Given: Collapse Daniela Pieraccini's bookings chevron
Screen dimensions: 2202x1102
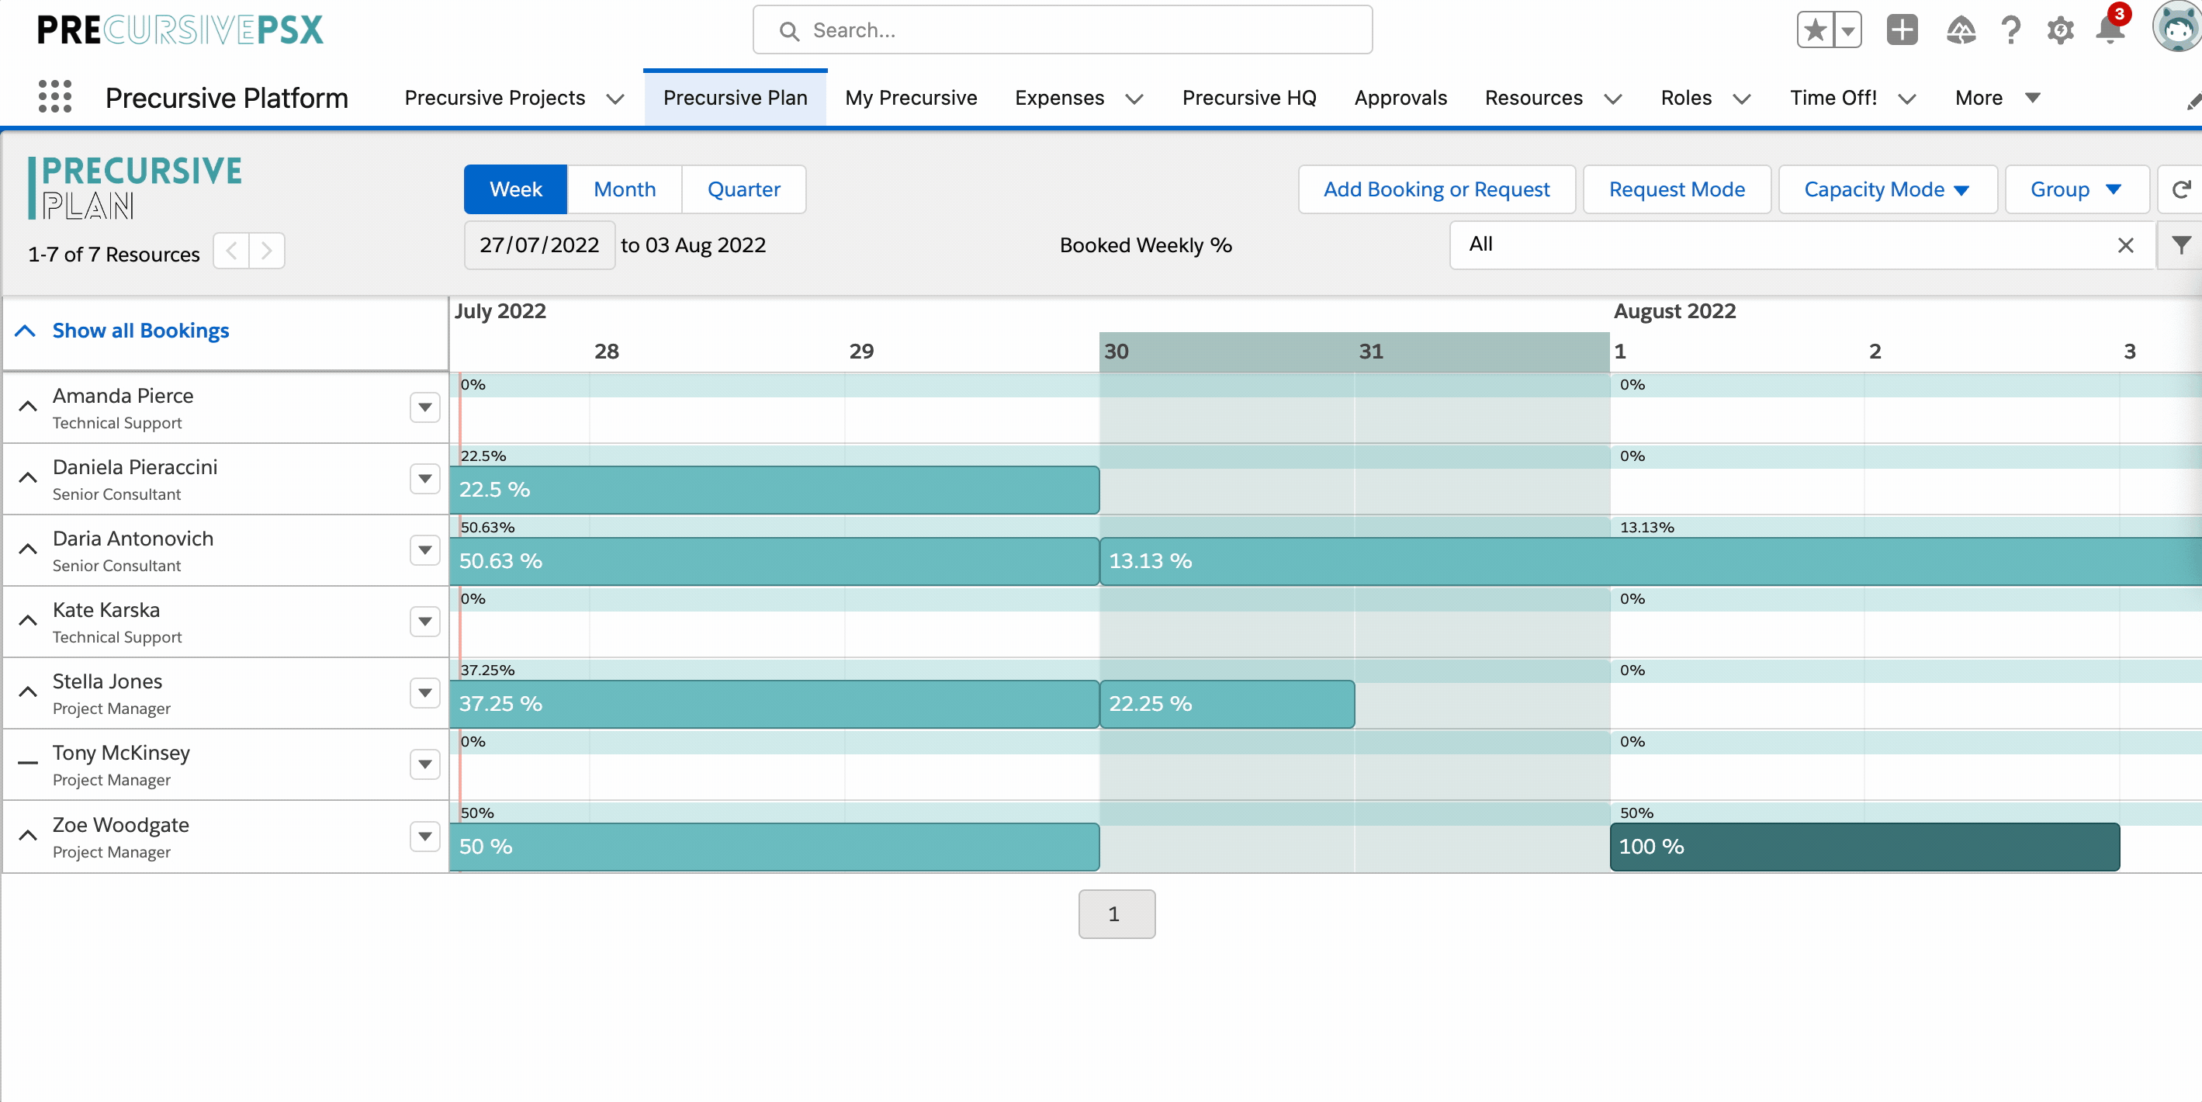Looking at the screenshot, I should [x=27, y=478].
